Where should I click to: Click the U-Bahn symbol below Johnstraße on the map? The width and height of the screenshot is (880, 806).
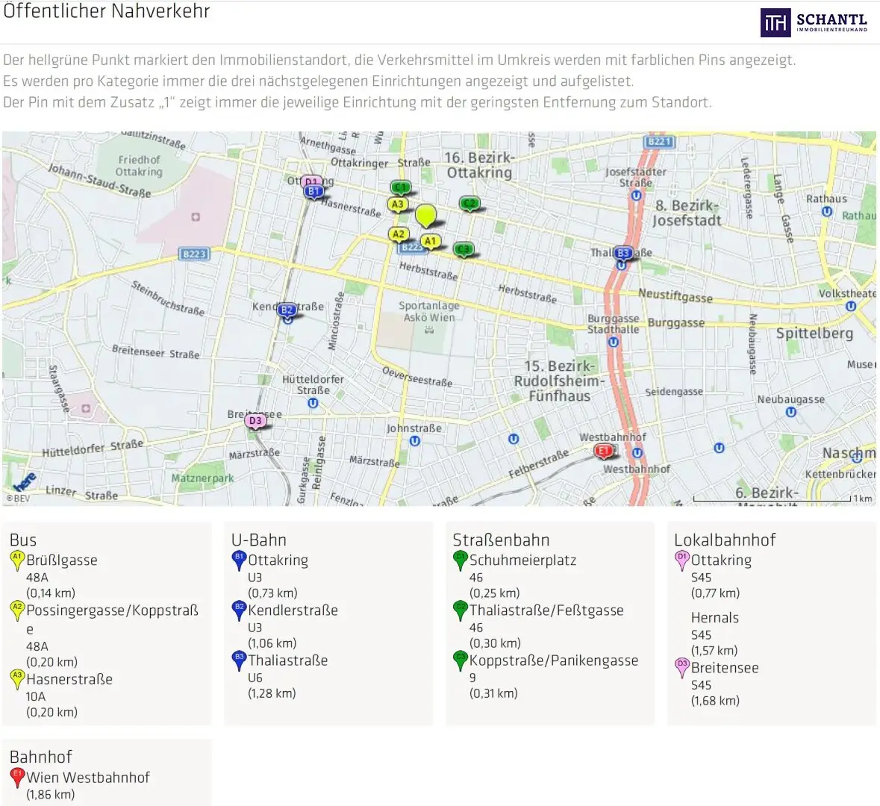coord(415,441)
